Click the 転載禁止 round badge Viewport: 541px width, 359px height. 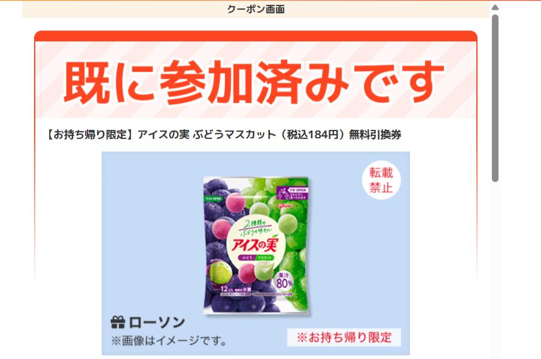pyautogui.click(x=381, y=180)
